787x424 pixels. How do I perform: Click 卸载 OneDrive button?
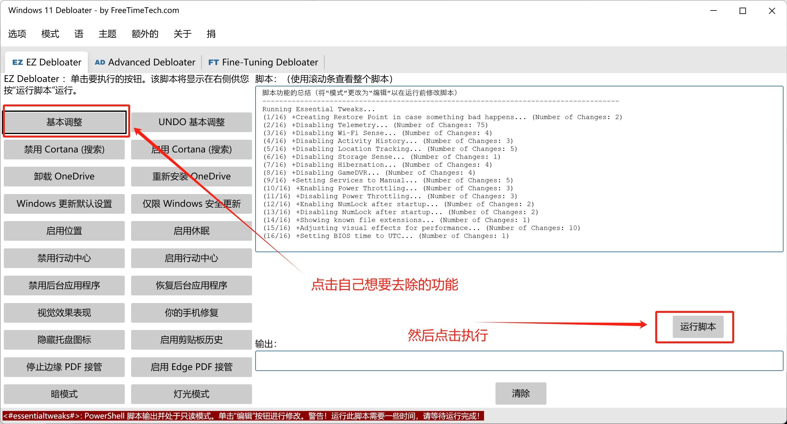64,176
